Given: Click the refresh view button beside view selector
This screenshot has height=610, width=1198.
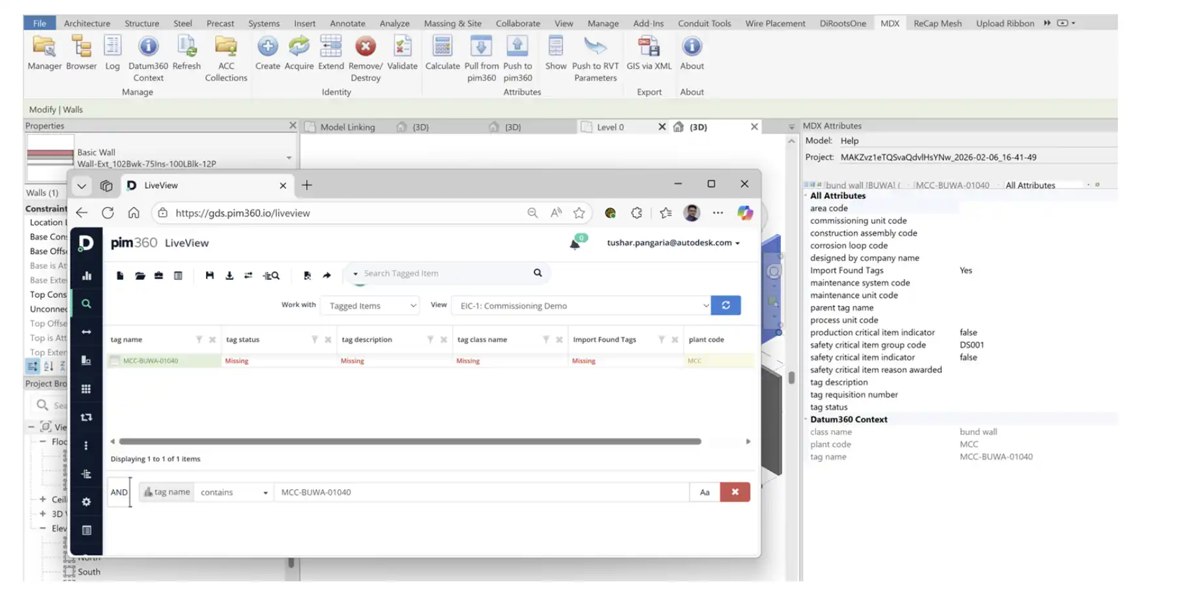Looking at the screenshot, I should click(725, 305).
